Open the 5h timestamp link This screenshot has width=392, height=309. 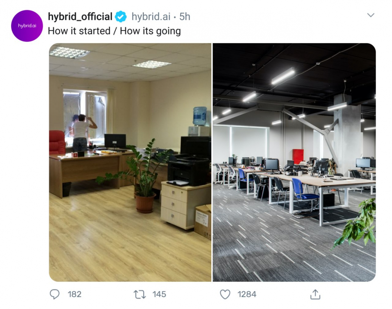coord(185,16)
